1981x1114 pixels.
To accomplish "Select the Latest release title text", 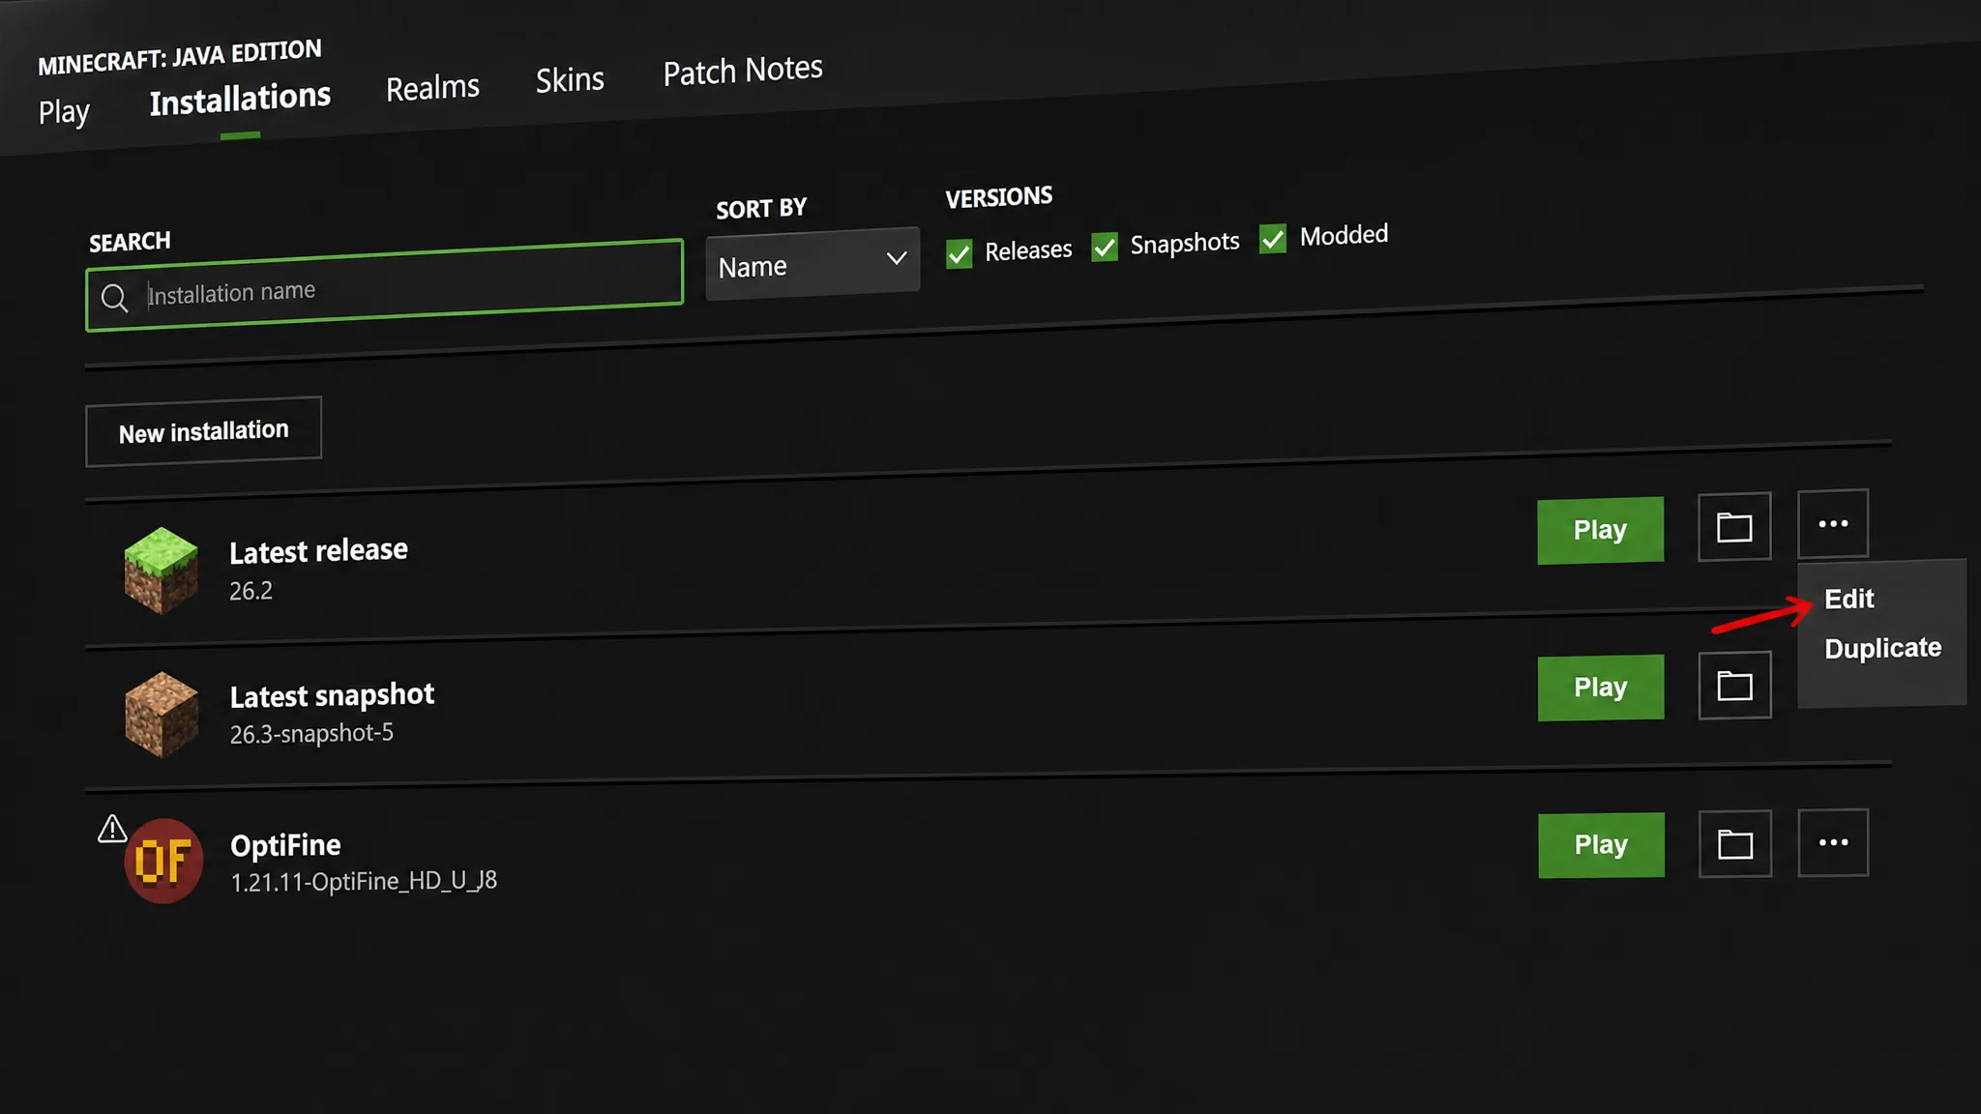I will pos(318,551).
